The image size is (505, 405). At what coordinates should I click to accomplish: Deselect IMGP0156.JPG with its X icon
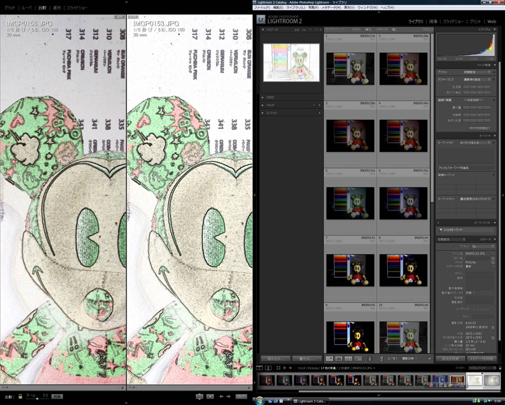click(122, 388)
